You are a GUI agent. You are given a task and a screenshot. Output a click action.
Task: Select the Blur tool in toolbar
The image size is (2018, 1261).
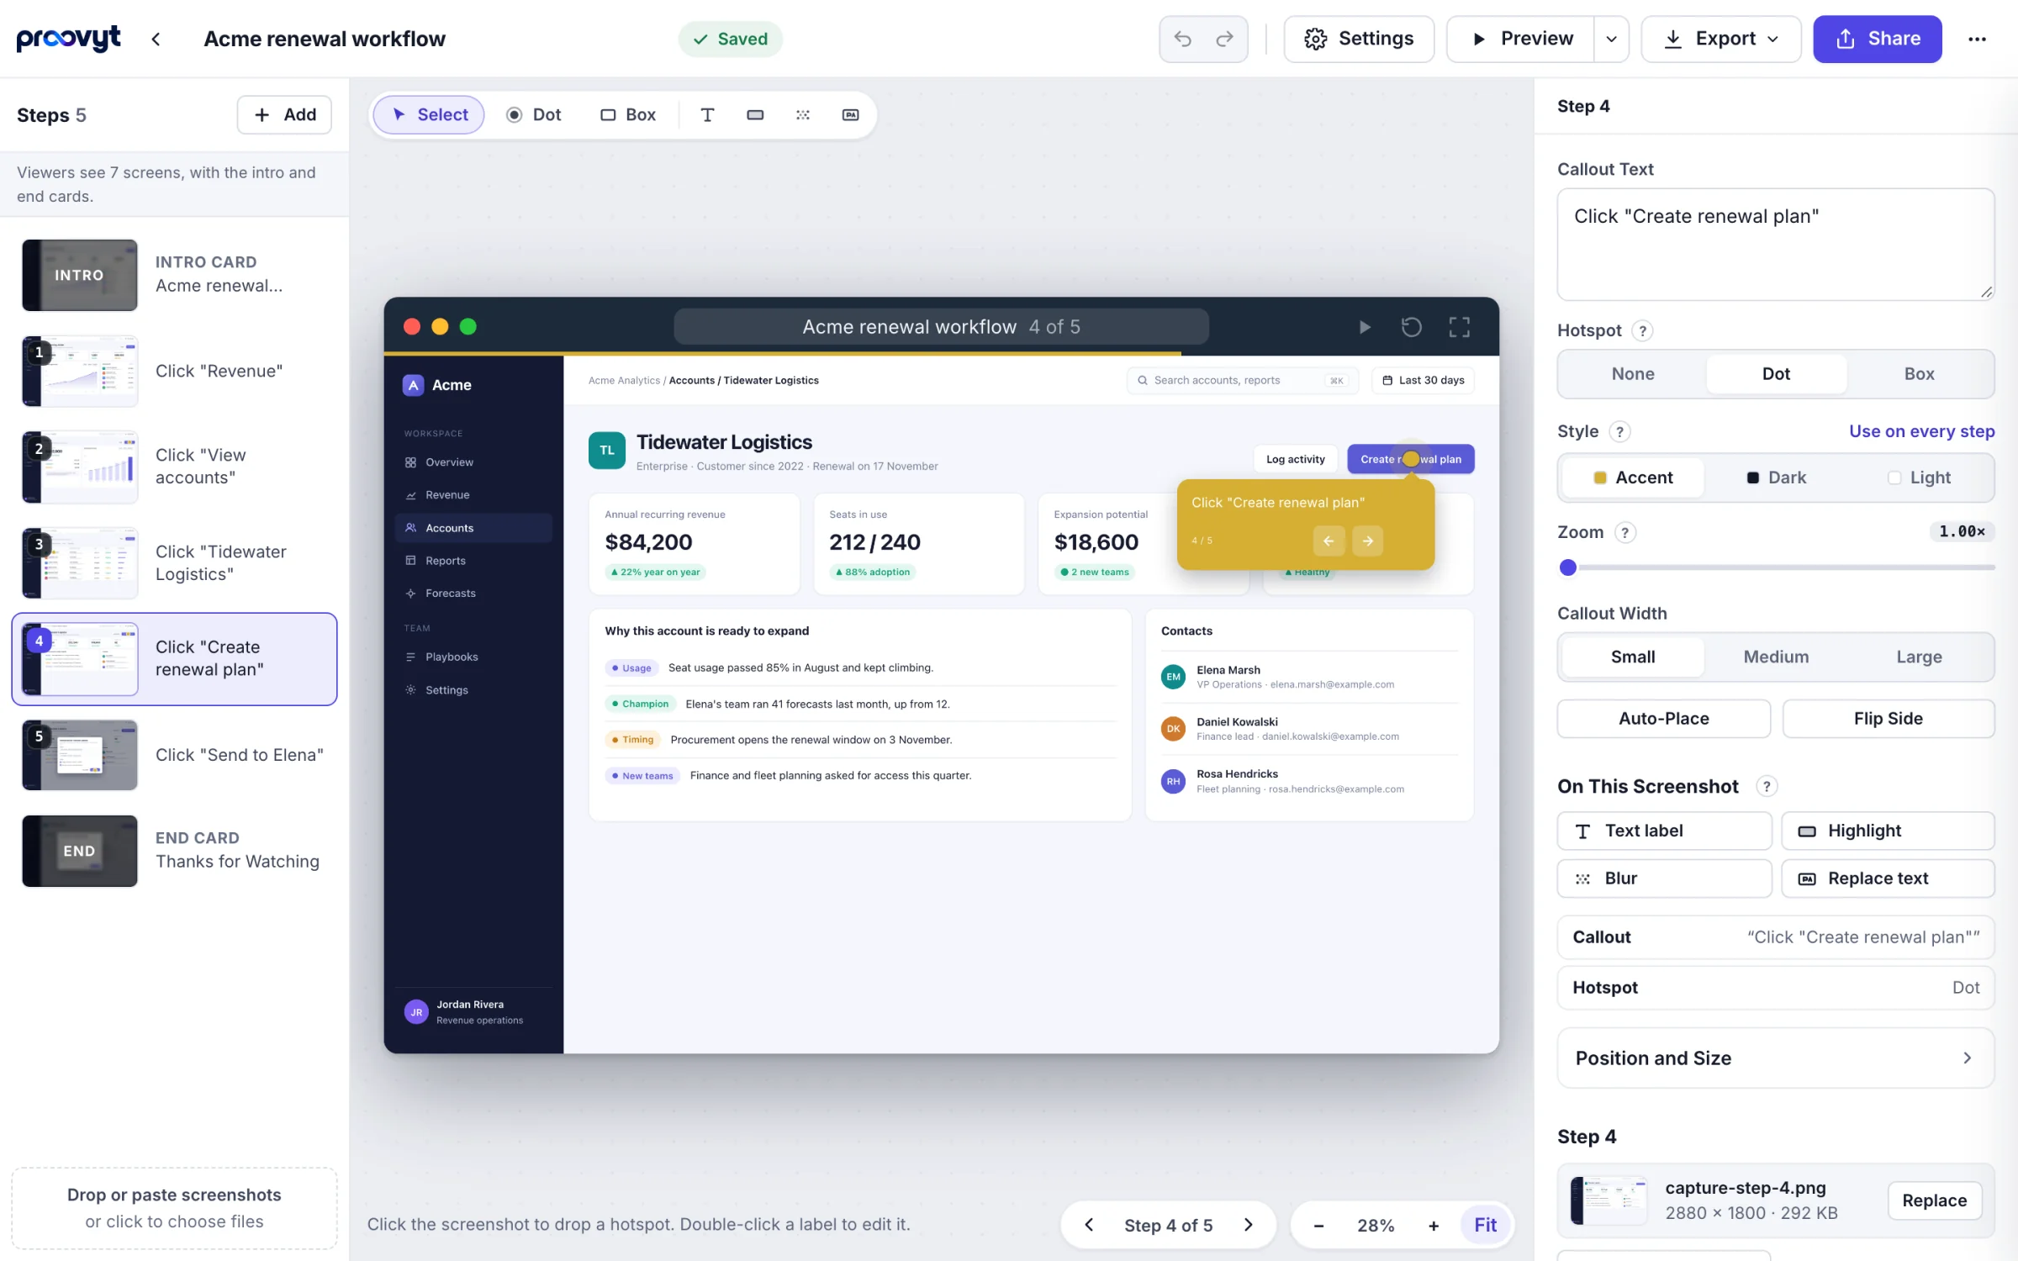point(803,114)
